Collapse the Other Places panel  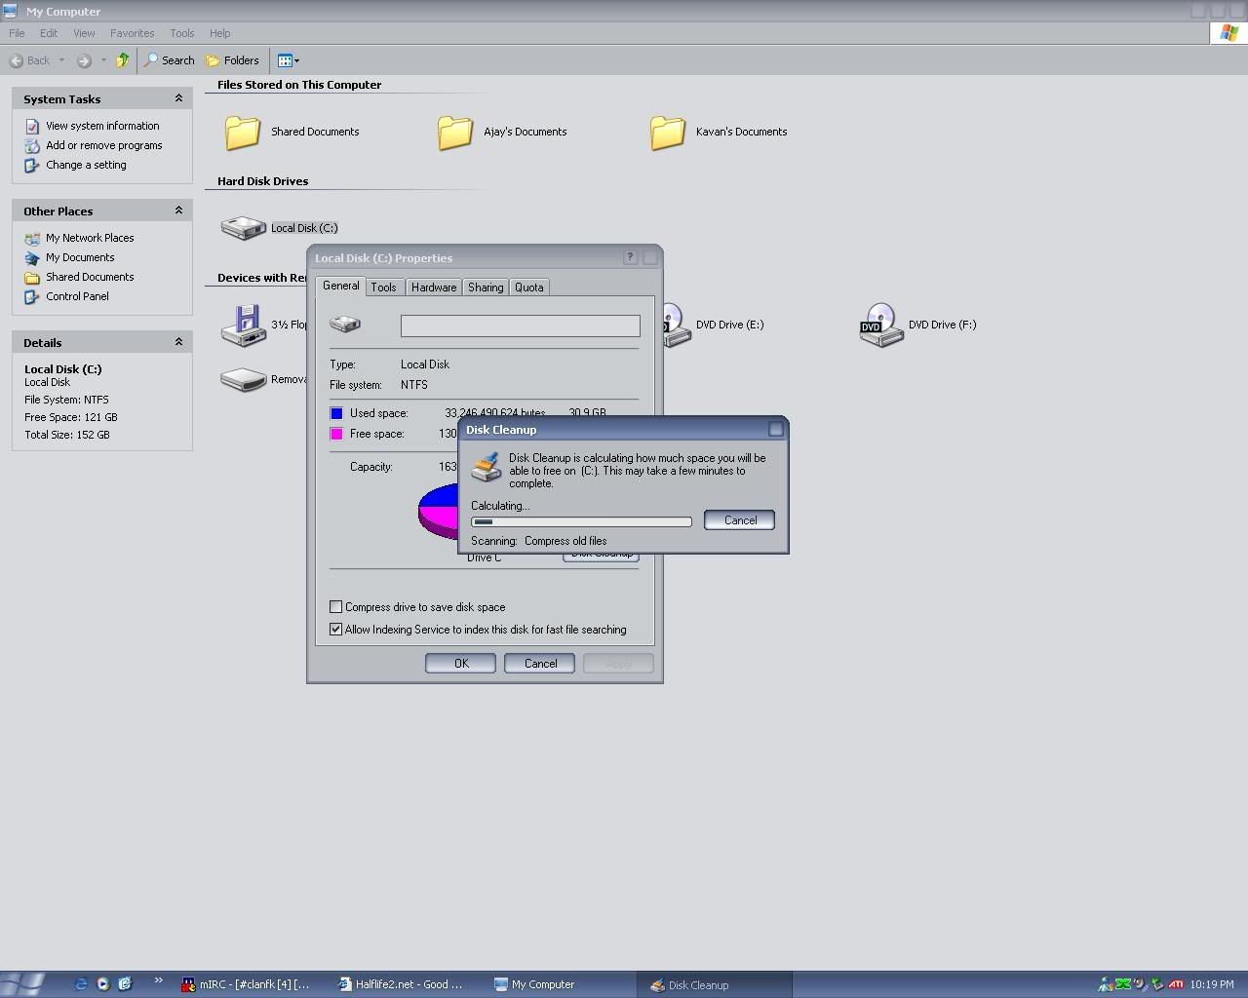point(178,211)
